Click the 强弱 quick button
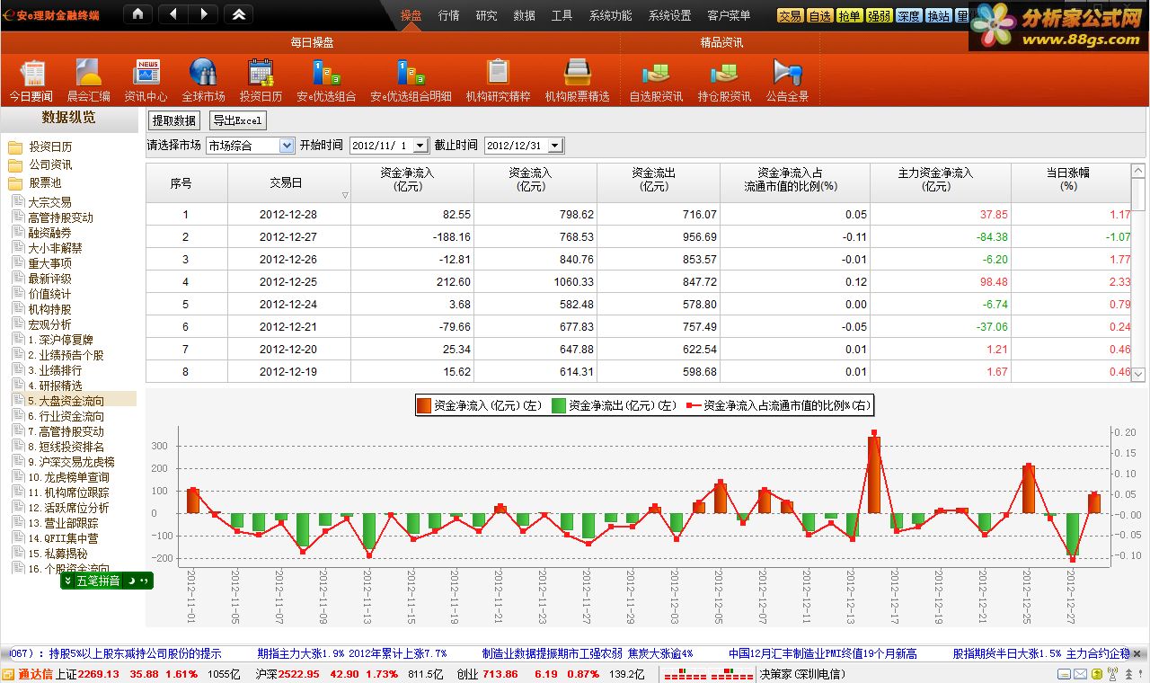The height and width of the screenshot is (683, 1150). 879,15
